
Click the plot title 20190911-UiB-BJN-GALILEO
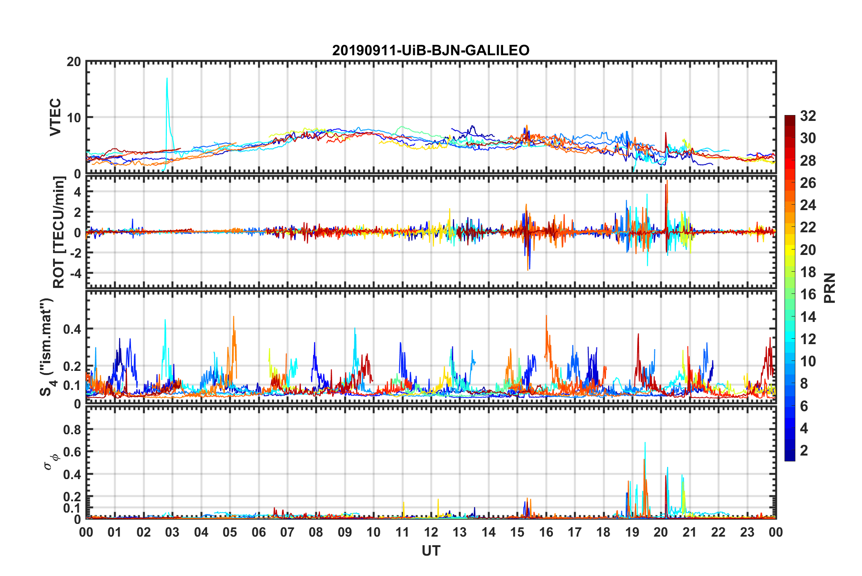coord(431,50)
